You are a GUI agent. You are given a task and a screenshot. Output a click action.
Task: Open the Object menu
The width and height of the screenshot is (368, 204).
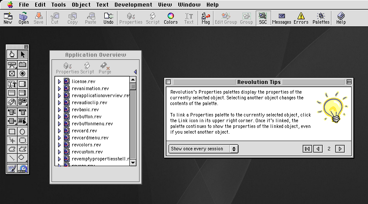coord(81,5)
